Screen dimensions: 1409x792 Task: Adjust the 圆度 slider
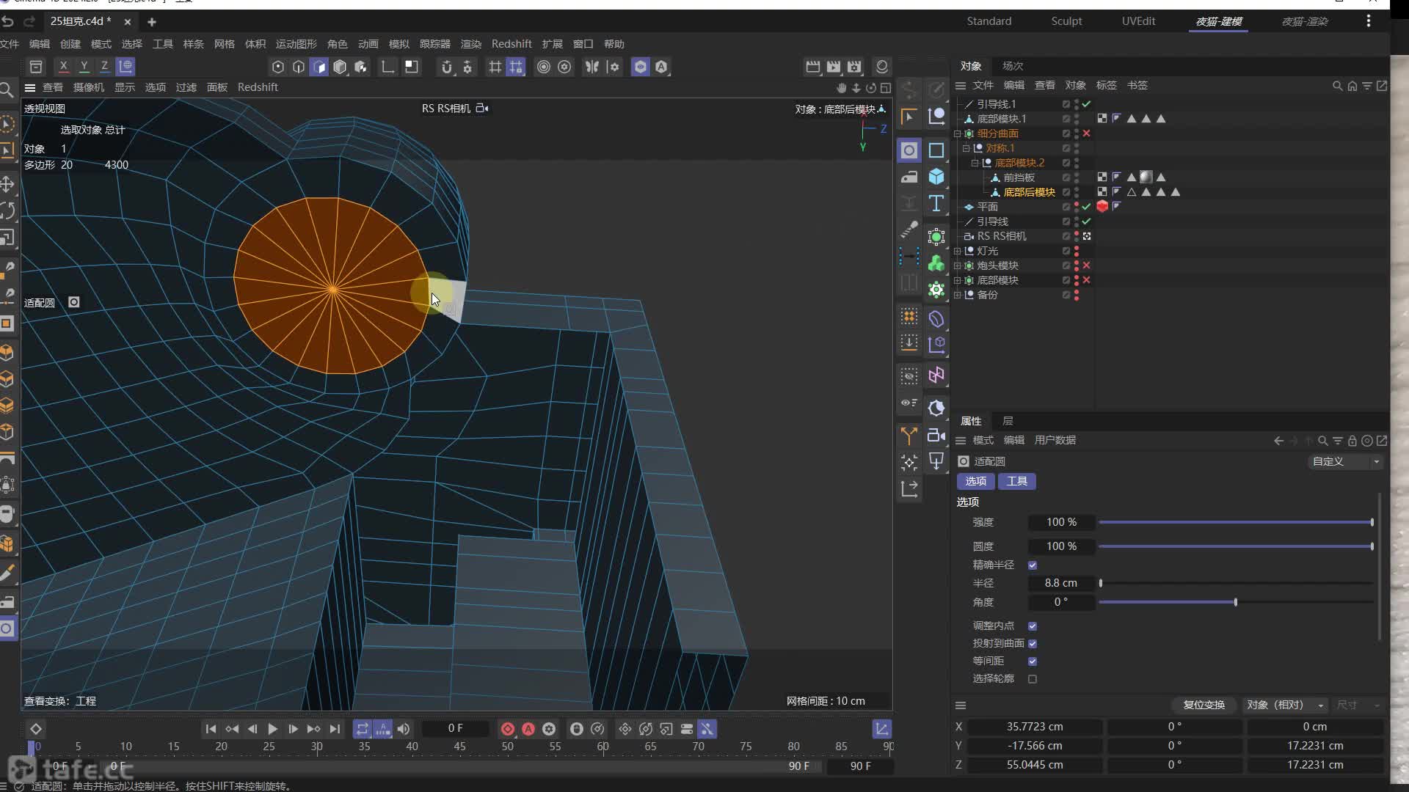[x=1235, y=546]
